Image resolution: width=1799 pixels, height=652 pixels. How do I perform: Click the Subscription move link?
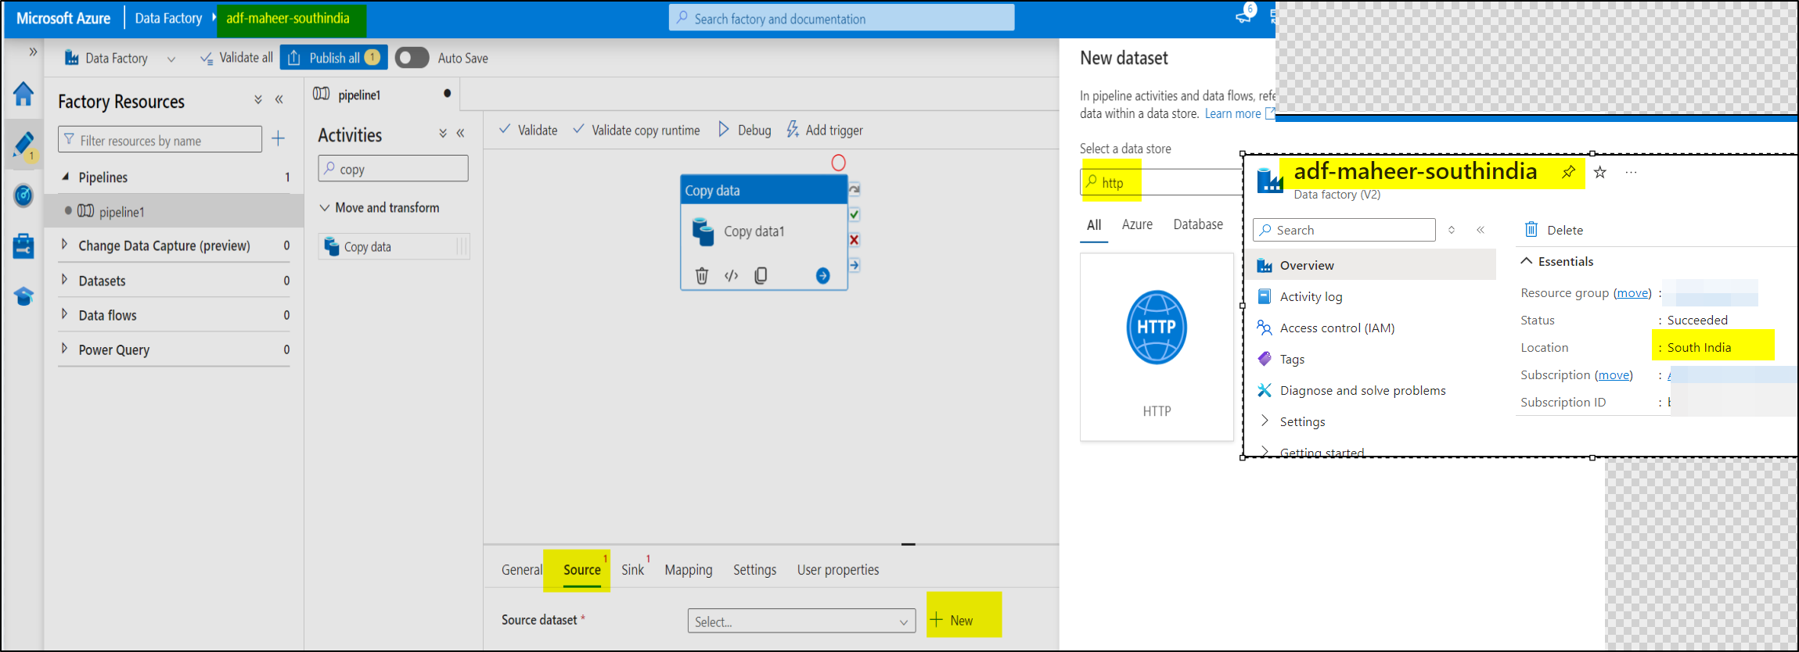[x=1614, y=375]
